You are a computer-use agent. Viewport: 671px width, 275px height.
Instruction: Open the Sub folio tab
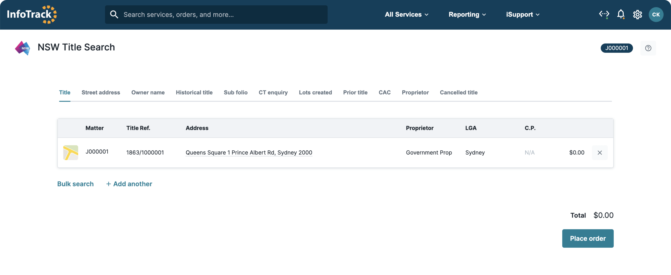(236, 92)
